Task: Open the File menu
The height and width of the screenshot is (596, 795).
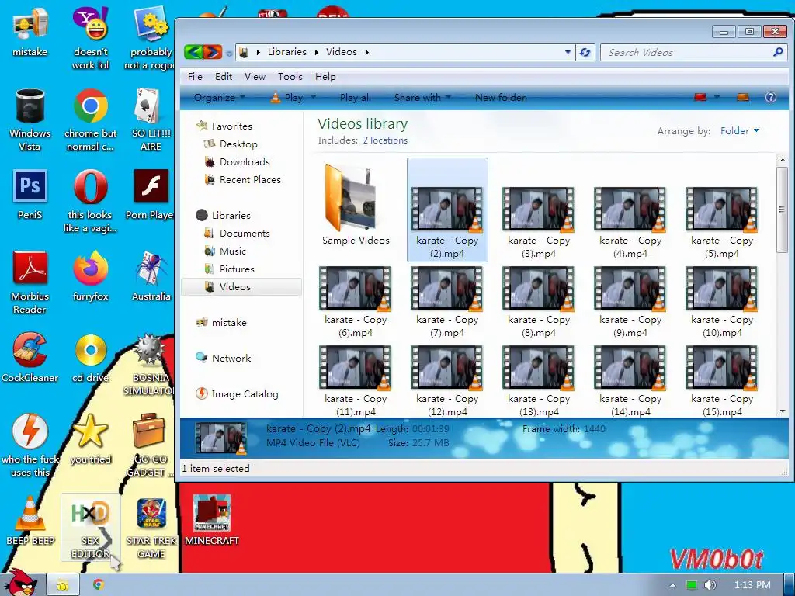Action: [195, 77]
